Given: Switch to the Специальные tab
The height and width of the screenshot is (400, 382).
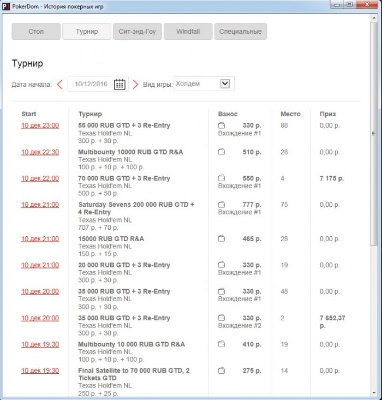Looking at the screenshot, I should [x=241, y=31].
